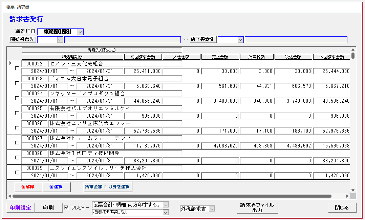This screenshot has width=365, height=220.
Task: Click the vertical scrollbar down arrow
Action: pyautogui.click(x=352, y=191)
